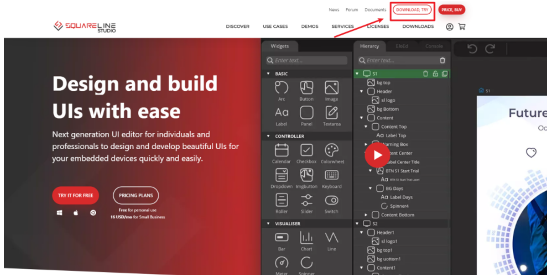
Task: Select the Meter widget icon
Action: 282,263
